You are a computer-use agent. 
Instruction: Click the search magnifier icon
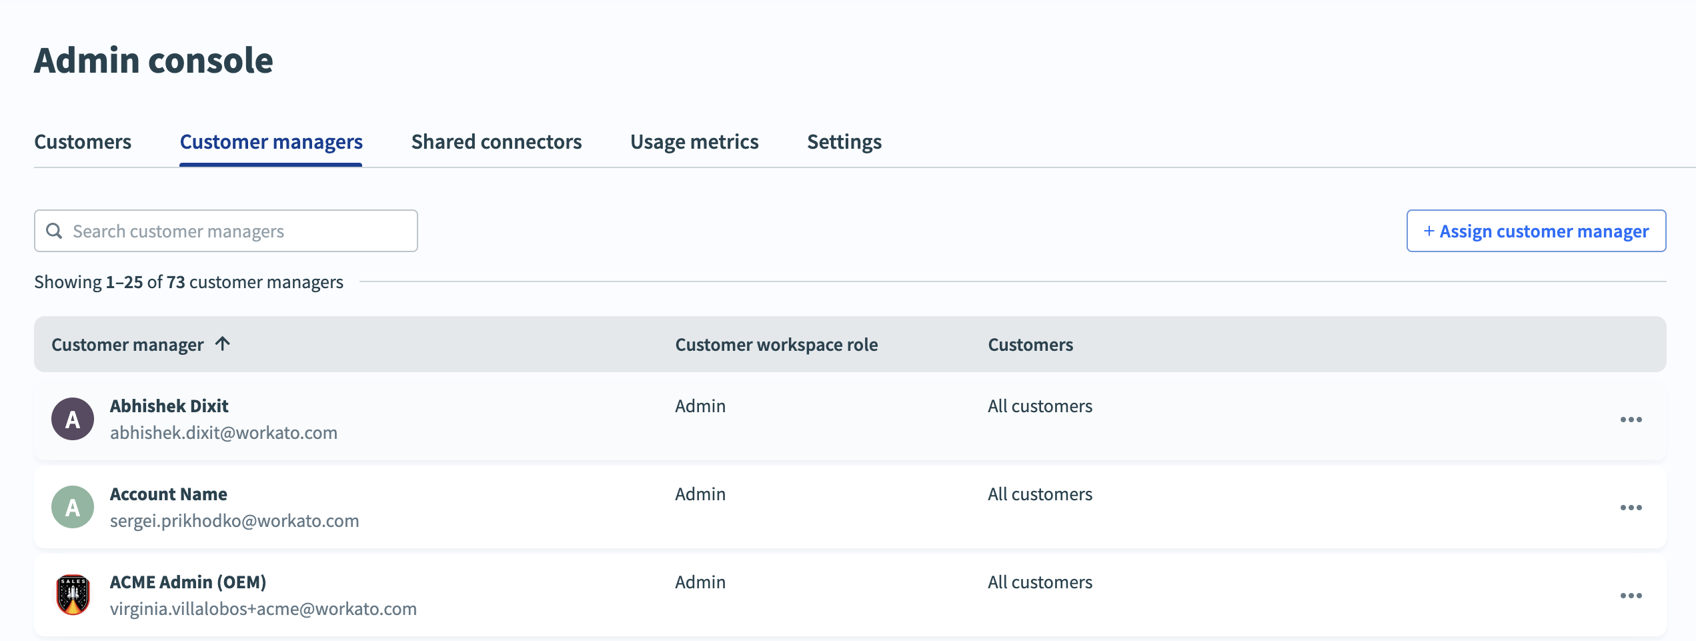(54, 231)
